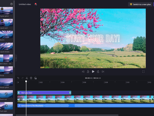The image size is (154, 116).
Task: Click START YOUR DAY! text in preview
Action: 93,38
